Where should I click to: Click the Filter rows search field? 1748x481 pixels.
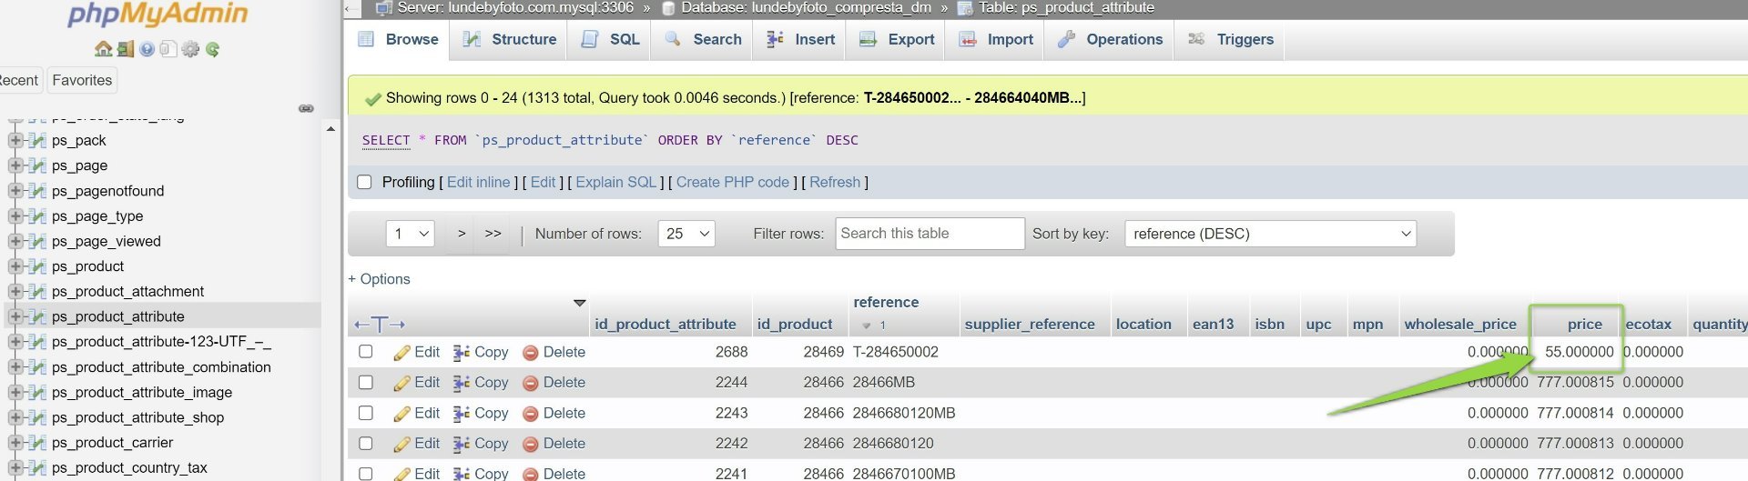point(930,234)
